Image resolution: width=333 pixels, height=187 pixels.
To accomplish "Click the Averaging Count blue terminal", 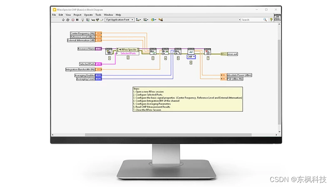I will click(x=99, y=79).
